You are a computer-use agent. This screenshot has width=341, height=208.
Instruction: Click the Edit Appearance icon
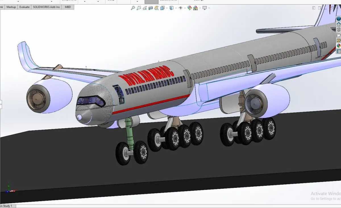tap(190, 8)
